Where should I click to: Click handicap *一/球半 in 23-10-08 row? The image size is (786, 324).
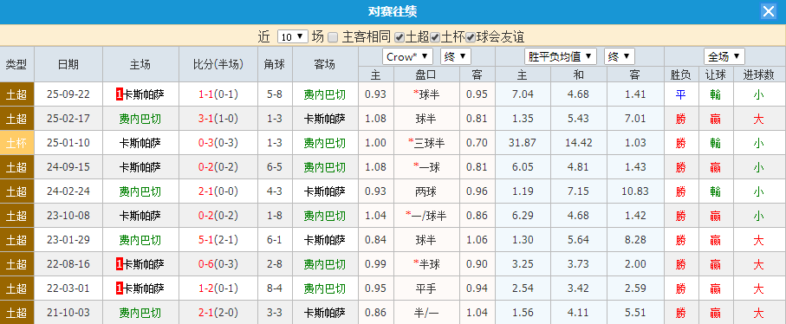426,216
